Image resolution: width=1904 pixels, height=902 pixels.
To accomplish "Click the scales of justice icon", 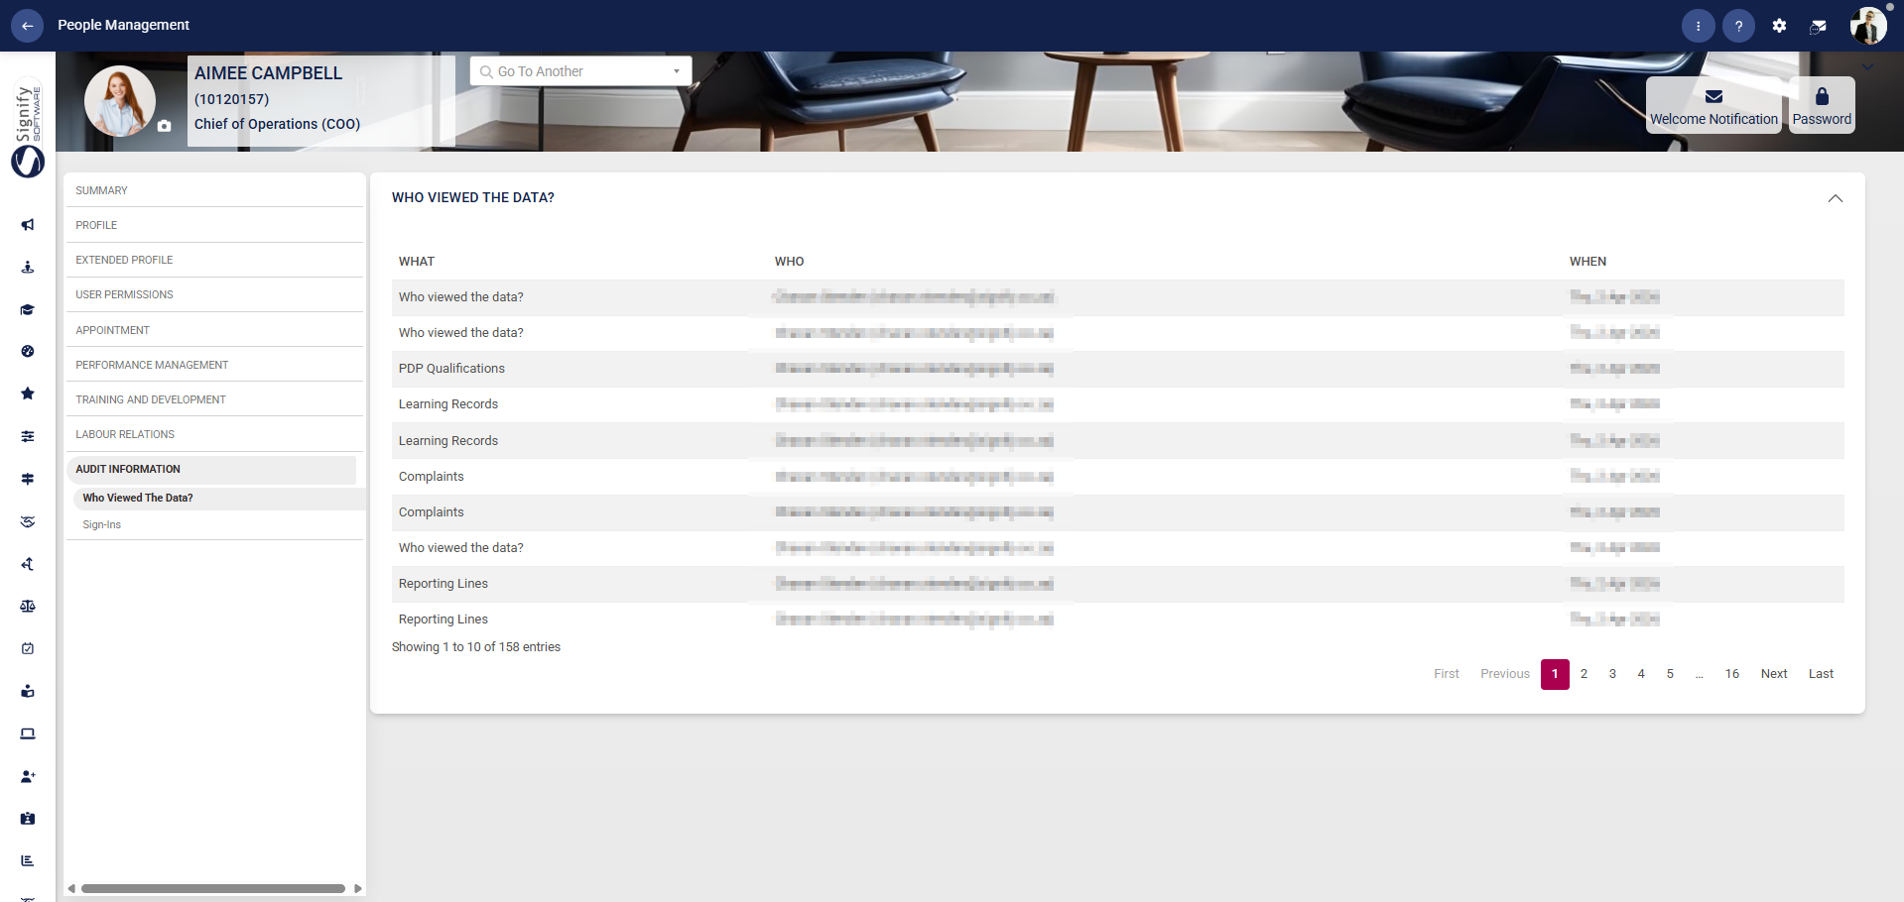I will click(27, 606).
